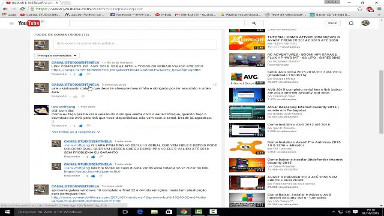Click the page vertical scrollbar thumb
Image resolution: width=384 pixels, height=216 pixels.
click(381, 101)
